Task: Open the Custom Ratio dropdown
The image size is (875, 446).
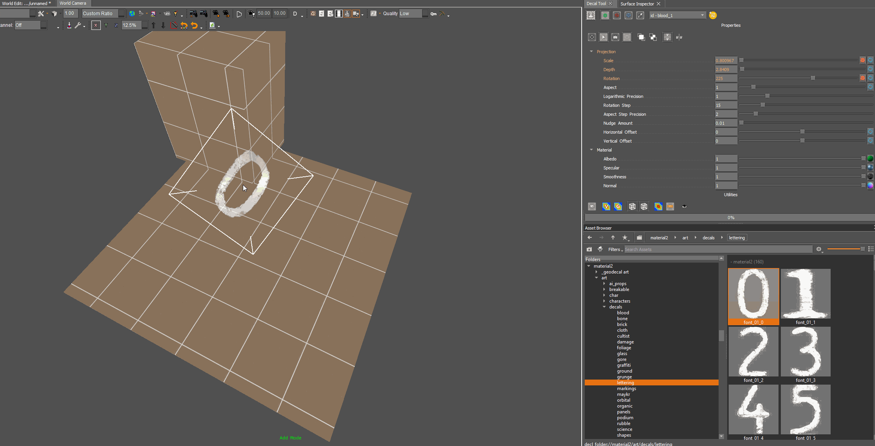Action: pyautogui.click(x=103, y=14)
